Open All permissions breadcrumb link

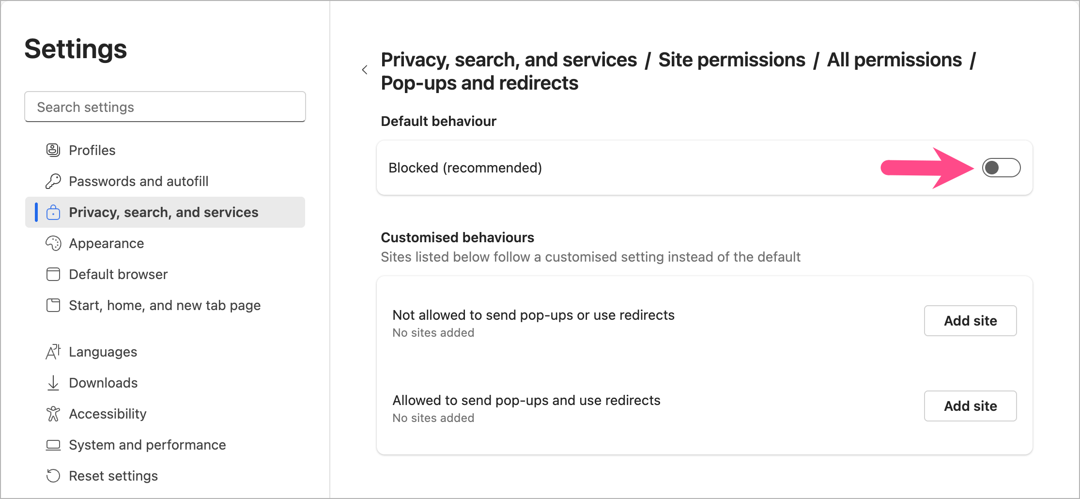click(x=894, y=60)
